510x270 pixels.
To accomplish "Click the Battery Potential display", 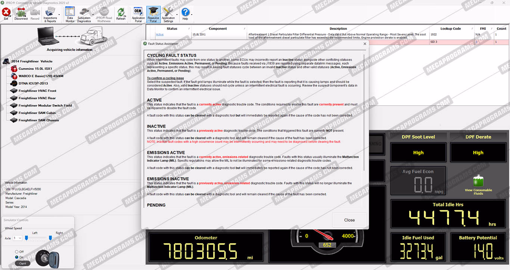I will 478,248.
